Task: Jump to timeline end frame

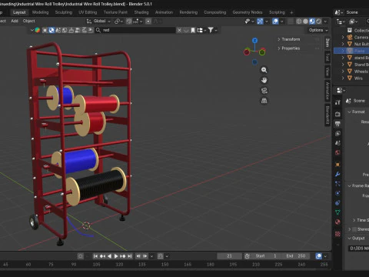Action: (x=130, y=256)
